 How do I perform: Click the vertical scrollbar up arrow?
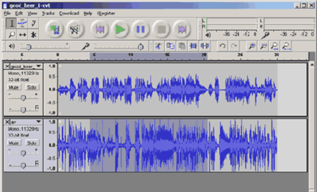(x=312, y=65)
